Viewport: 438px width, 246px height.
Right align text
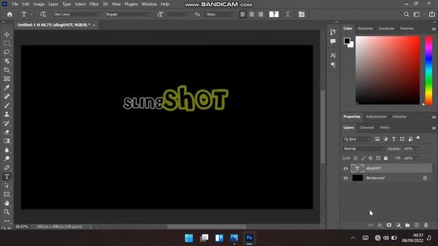click(x=261, y=14)
